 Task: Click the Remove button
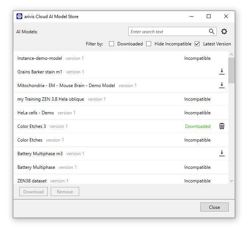point(65,192)
